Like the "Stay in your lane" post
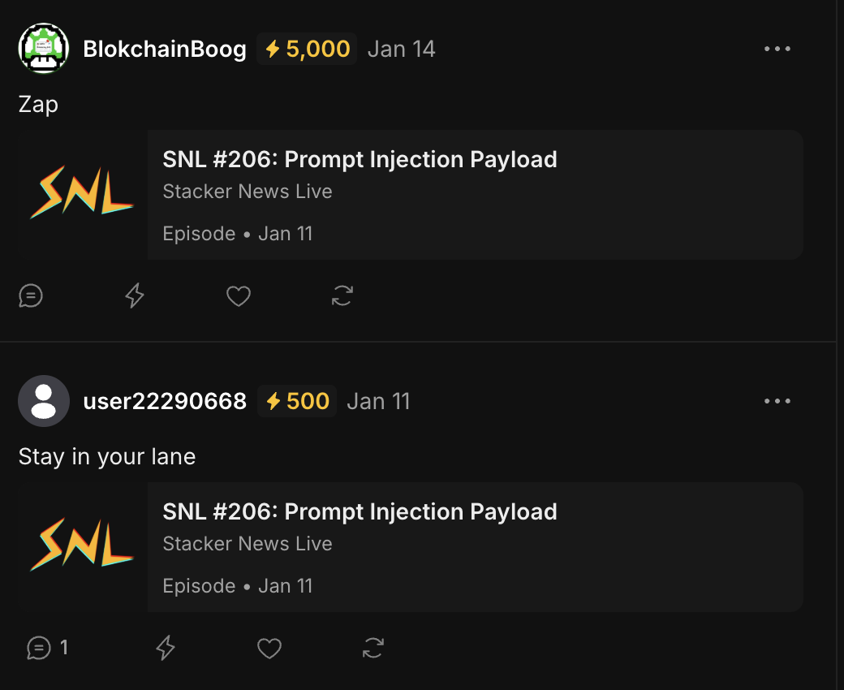Image resolution: width=844 pixels, height=690 pixels. pos(269,648)
